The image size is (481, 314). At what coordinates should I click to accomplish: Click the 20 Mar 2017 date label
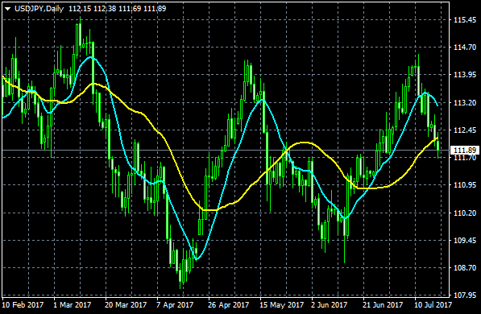(x=126, y=305)
